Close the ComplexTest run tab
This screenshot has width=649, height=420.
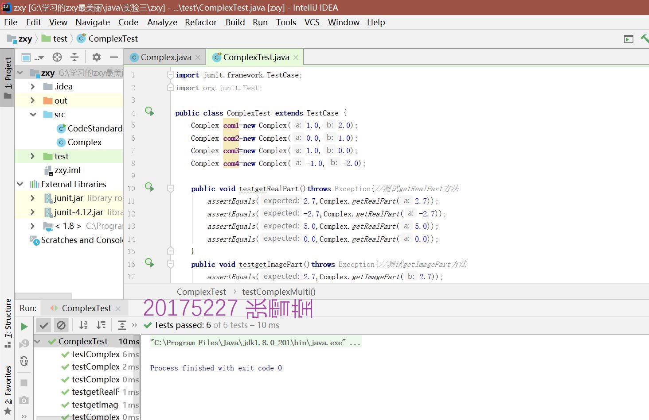pos(118,308)
